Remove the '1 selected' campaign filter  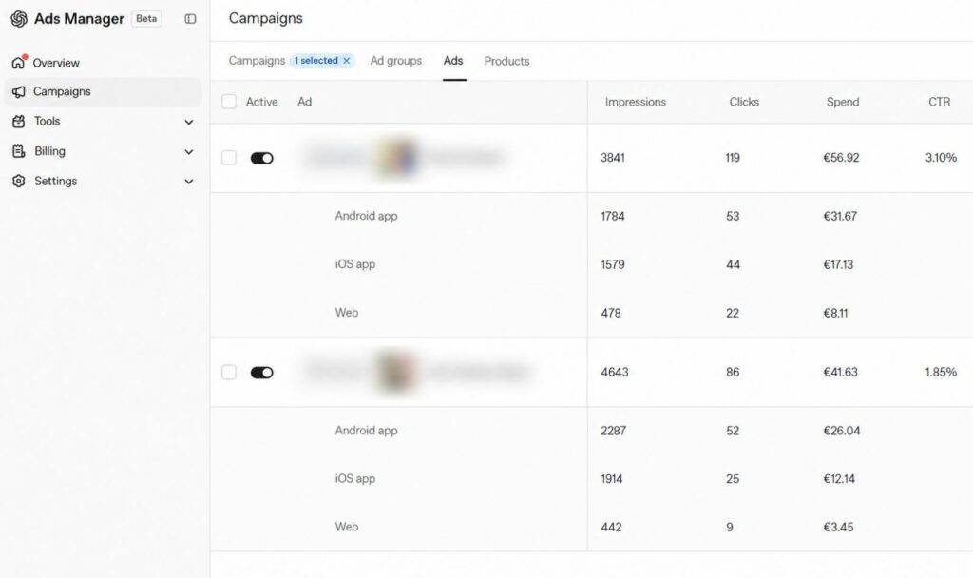tap(347, 61)
